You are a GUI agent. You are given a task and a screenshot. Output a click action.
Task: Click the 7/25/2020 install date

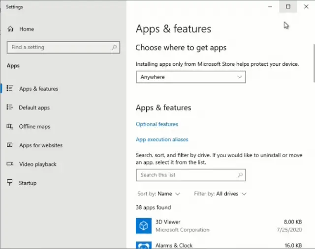[x=289, y=230]
